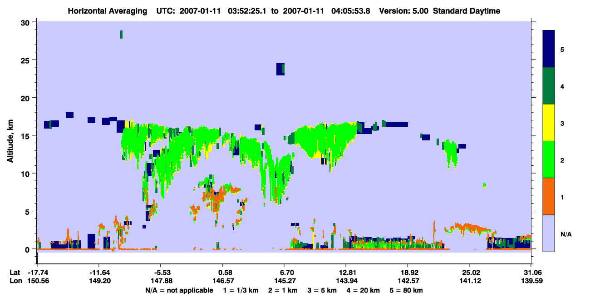Click latitude value -11.64
Viewport: 590px width, 303px height.
[x=98, y=273]
